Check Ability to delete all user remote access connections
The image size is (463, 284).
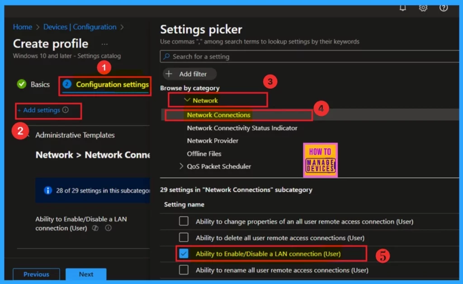(184, 237)
